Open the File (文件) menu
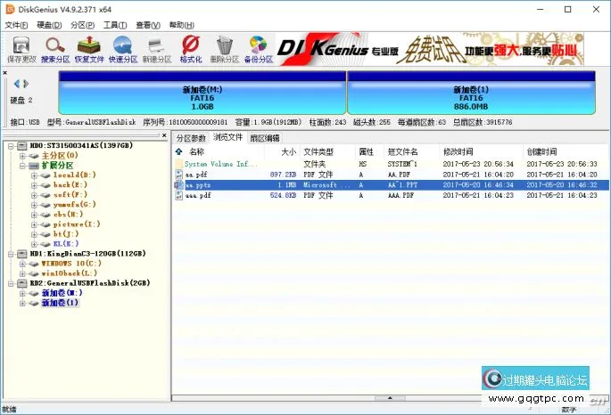This screenshot has width=611, height=415. (16, 25)
